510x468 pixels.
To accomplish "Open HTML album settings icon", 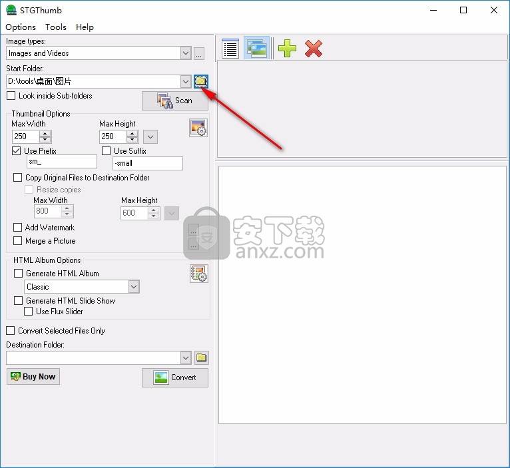I will [199, 274].
